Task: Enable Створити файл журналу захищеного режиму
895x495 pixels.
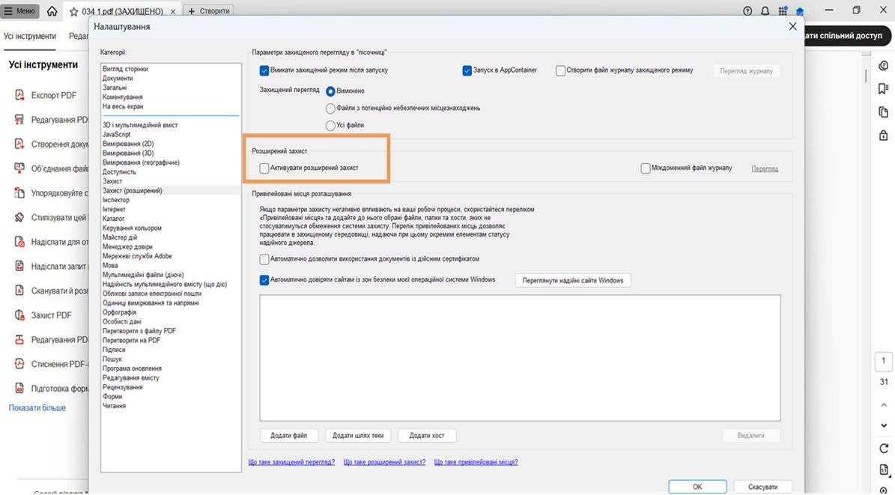Action: 560,71
